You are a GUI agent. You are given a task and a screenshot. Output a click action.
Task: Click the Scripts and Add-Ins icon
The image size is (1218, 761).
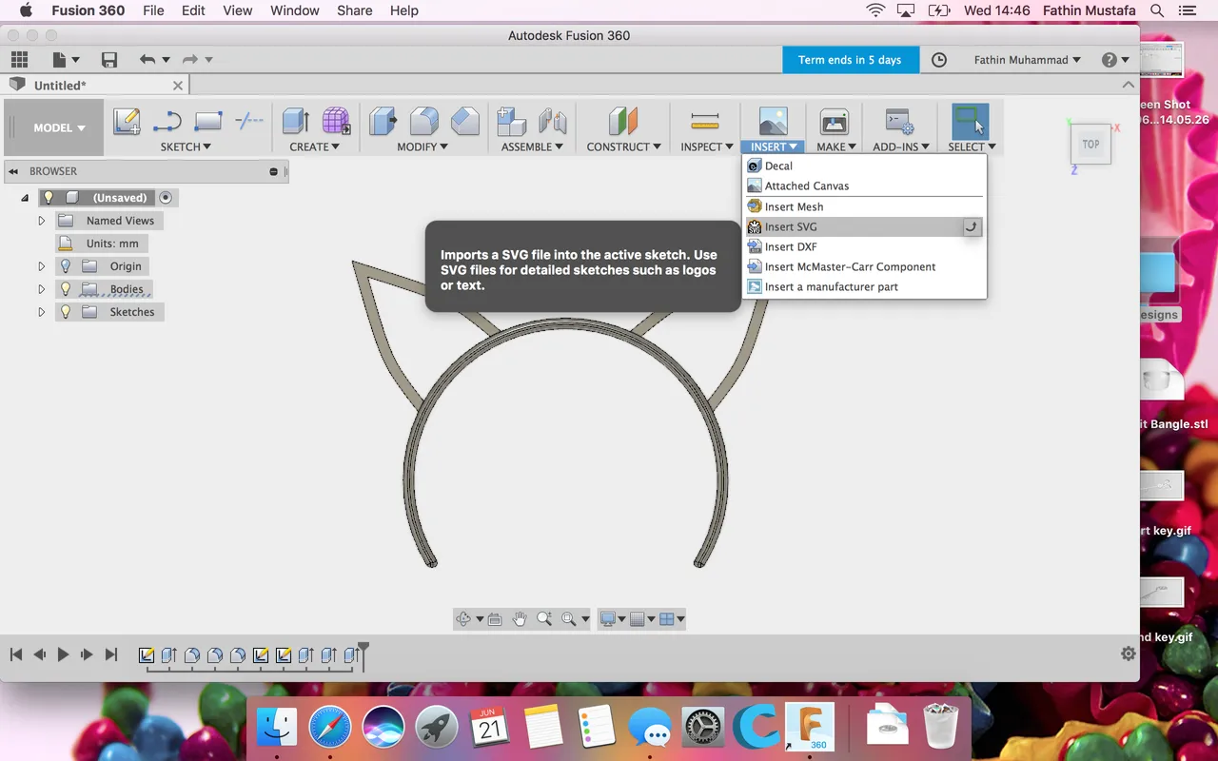(899, 122)
